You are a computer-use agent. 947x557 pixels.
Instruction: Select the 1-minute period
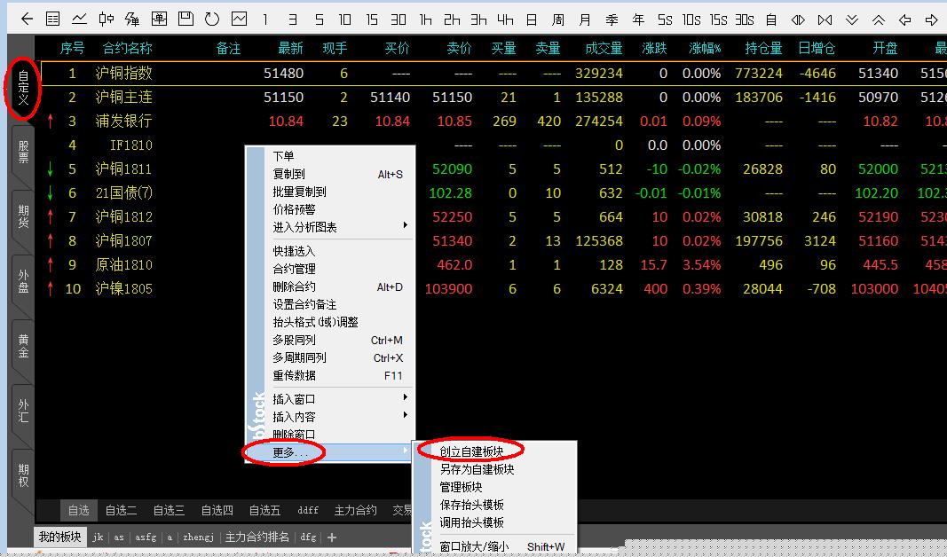coord(265,20)
